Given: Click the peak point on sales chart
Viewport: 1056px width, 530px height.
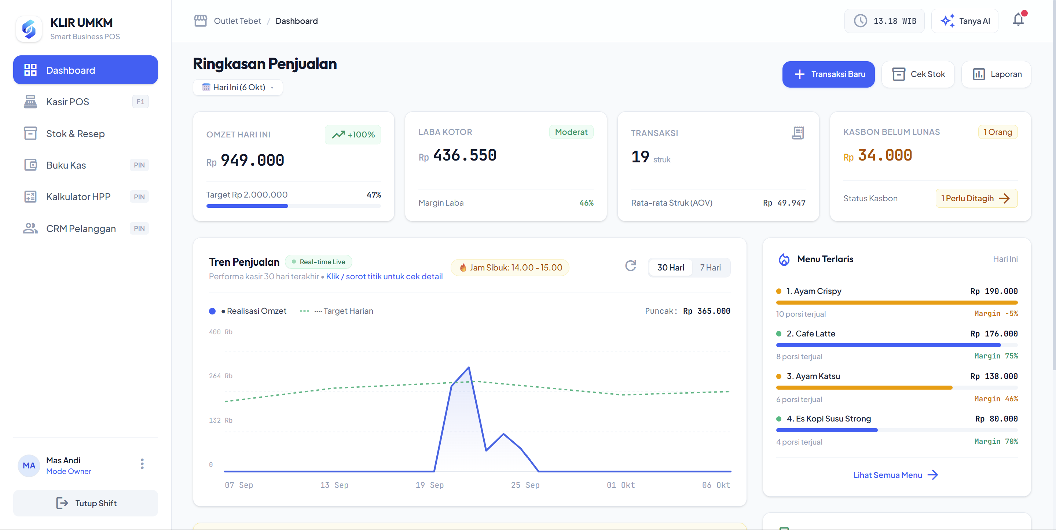Looking at the screenshot, I should [x=469, y=367].
